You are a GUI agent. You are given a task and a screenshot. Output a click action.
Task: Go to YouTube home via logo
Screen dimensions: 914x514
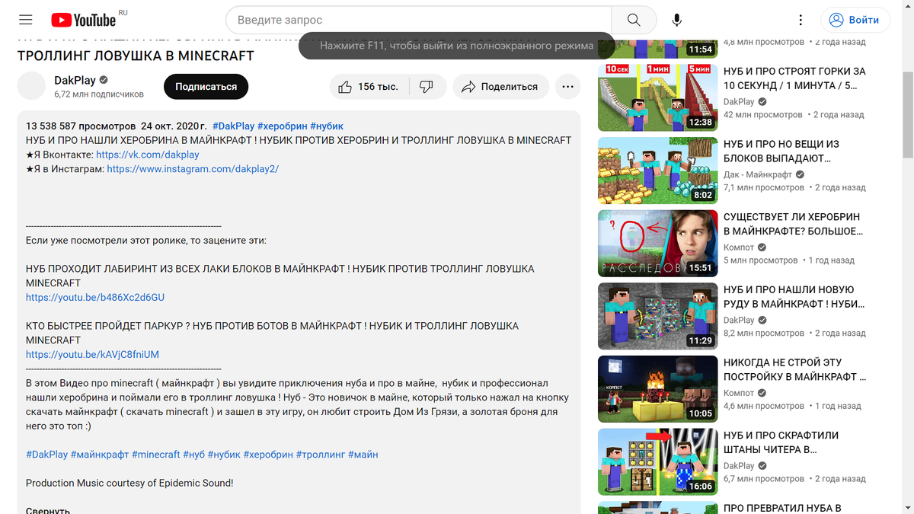click(84, 20)
